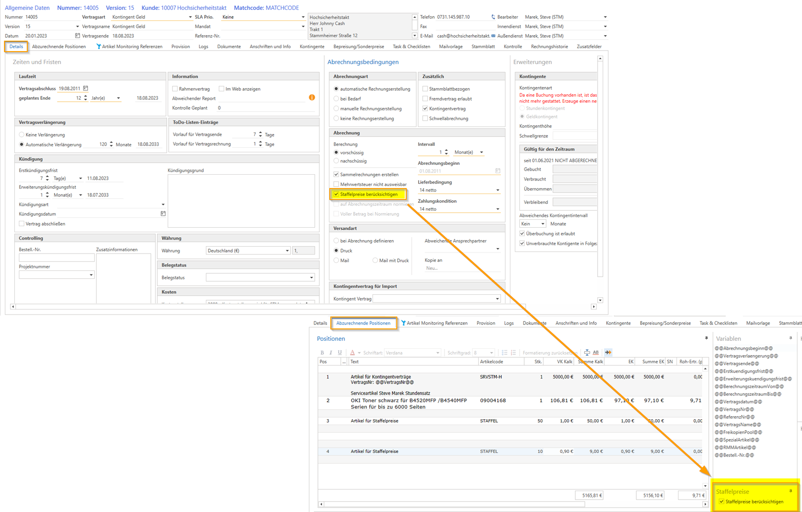Expand the Lieferbedingung dropdown
The width and height of the screenshot is (802, 512).
[497, 190]
